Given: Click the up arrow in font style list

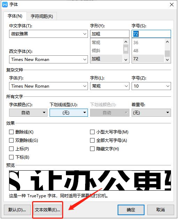Looking at the screenshot, I should coord(126,42).
